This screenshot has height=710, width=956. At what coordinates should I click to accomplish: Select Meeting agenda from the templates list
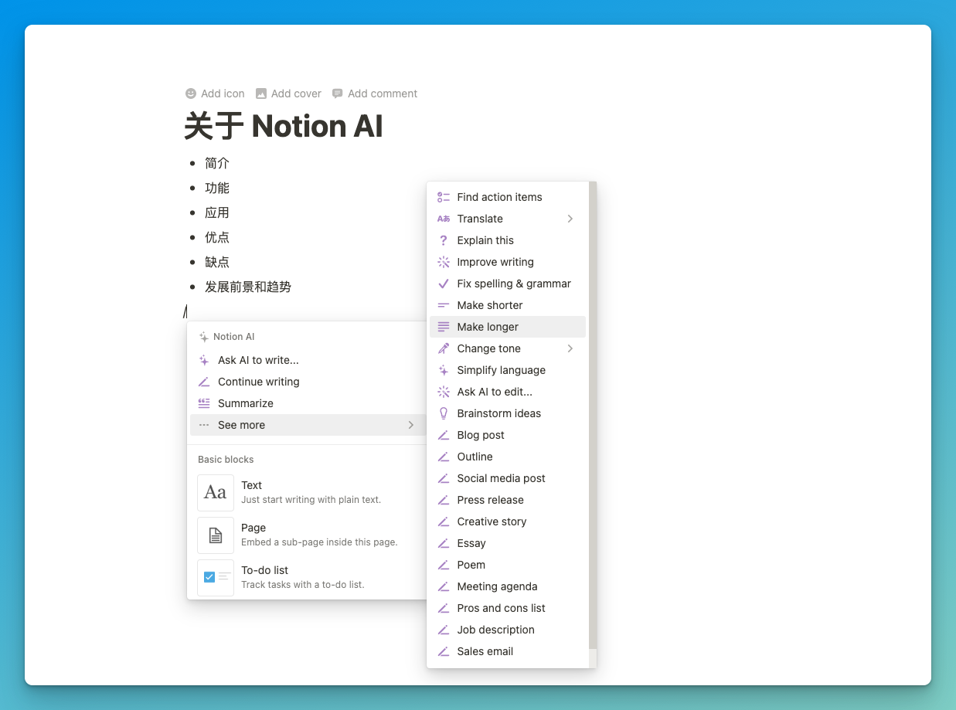click(x=497, y=586)
